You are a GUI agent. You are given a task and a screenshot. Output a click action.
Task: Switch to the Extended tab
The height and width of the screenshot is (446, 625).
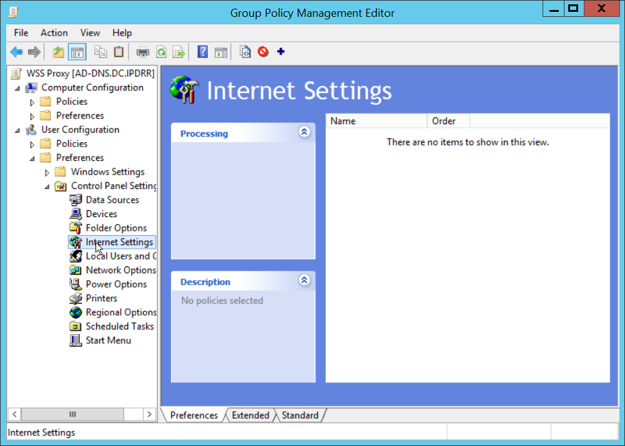(250, 415)
